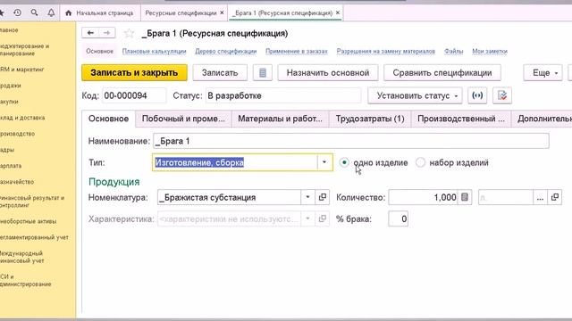Open the Файлы link
This screenshot has height=321, width=572.
coord(453,52)
